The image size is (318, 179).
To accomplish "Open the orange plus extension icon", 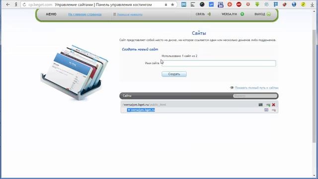I will [x=230, y=4].
